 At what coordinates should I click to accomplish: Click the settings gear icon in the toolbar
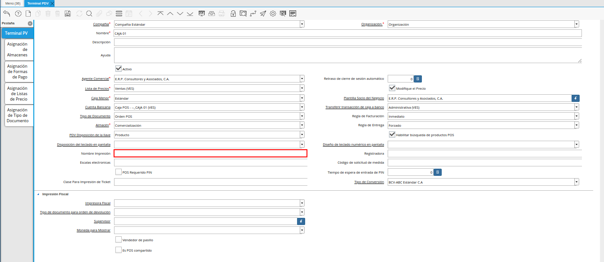click(x=273, y=14)
